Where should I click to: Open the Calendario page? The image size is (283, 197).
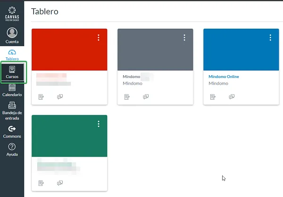tap(12, 90)
